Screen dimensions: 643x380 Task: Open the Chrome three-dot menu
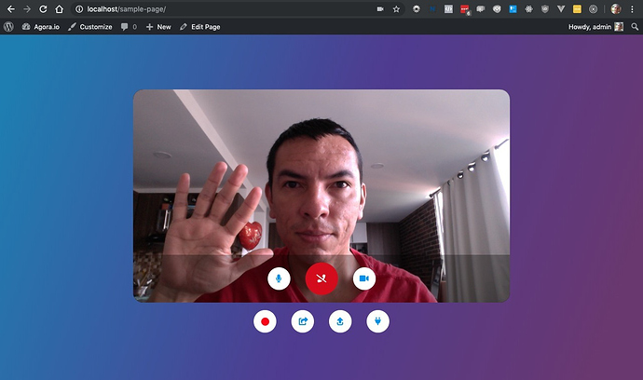coord(632,9)
